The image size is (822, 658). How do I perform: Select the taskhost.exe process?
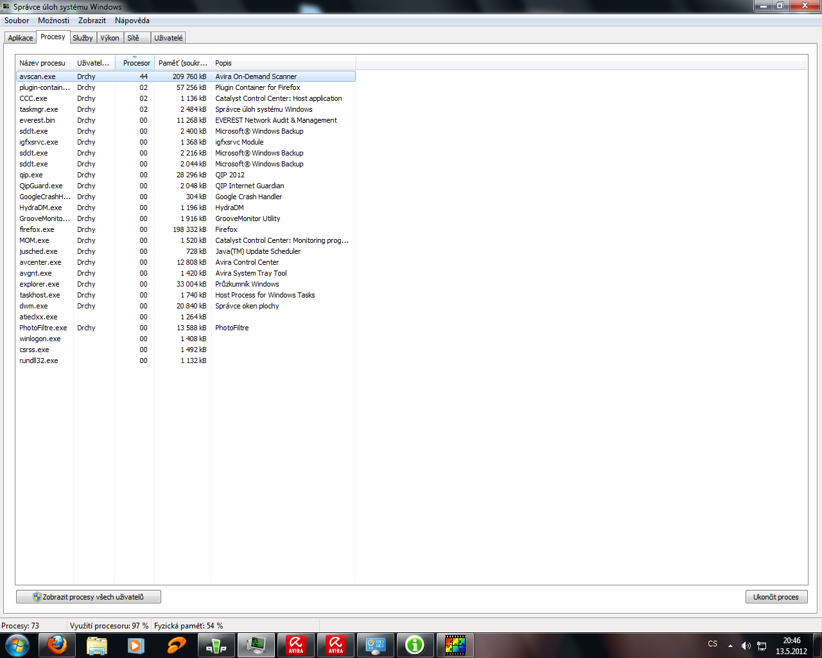(186, 295)
